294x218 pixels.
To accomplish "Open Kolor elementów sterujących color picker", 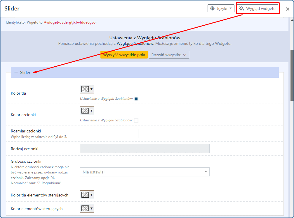I will (87, 208).
